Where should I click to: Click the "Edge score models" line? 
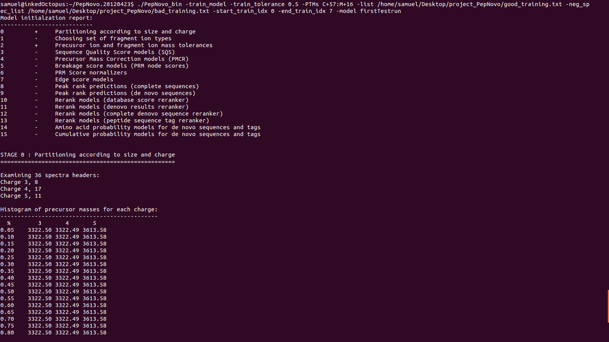(84, 80)
